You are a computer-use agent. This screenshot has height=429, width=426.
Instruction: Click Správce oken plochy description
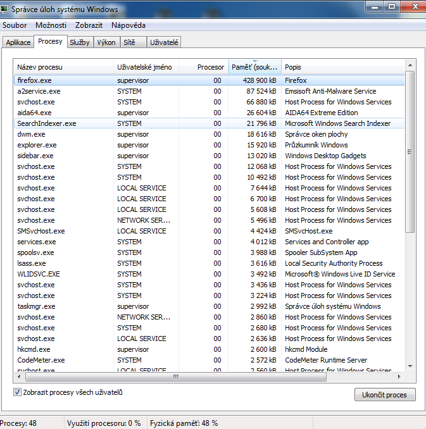[316, 134]
